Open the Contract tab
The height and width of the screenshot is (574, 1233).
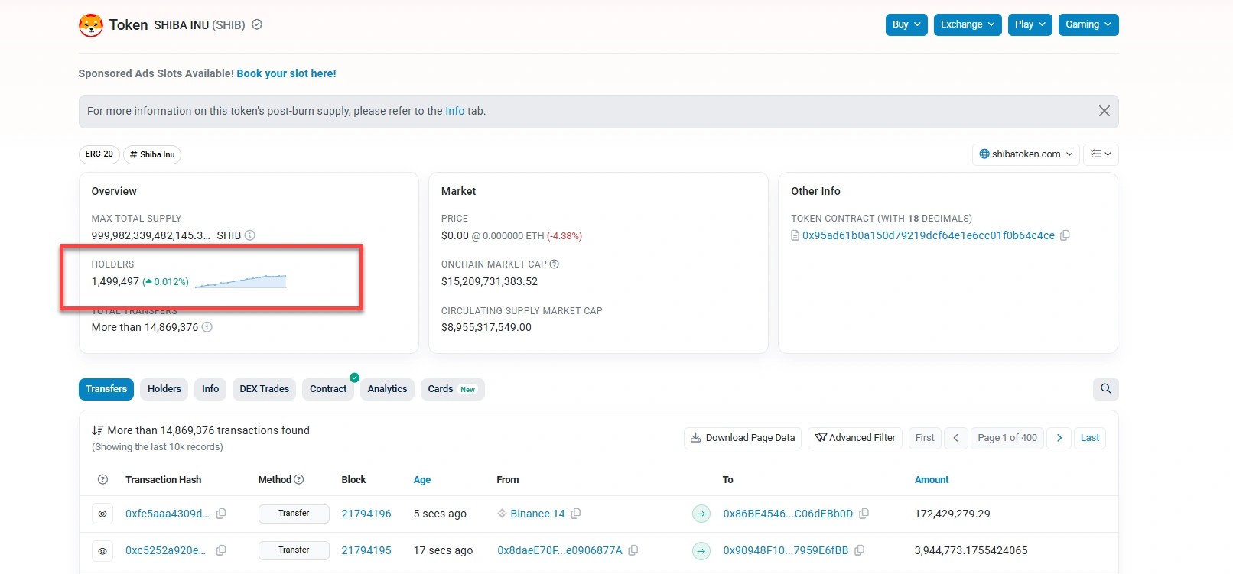328,389
